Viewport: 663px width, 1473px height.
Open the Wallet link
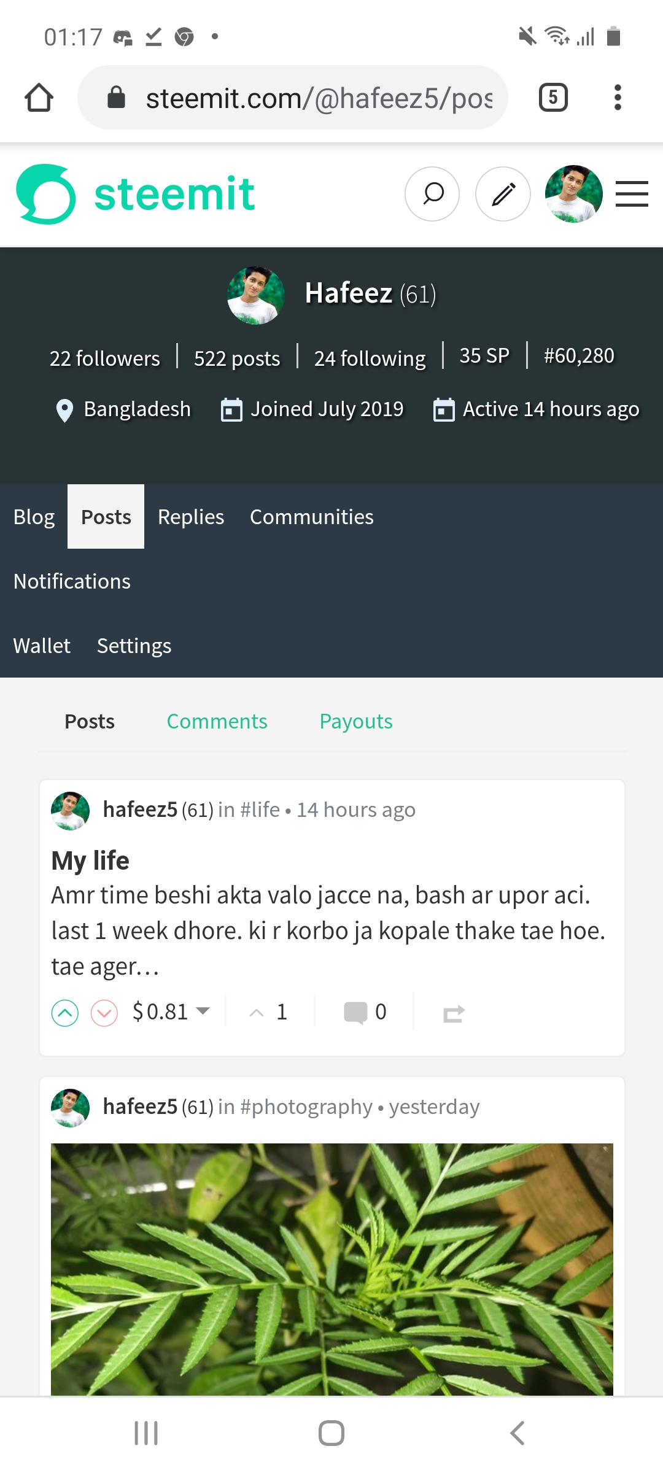click(x=42, y=646)
